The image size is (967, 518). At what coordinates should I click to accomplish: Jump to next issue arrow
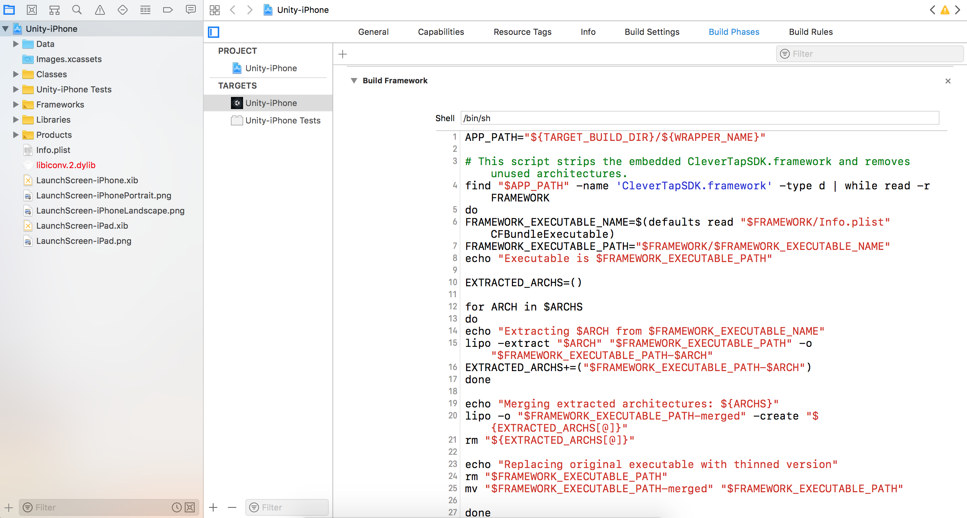[958, 10]
